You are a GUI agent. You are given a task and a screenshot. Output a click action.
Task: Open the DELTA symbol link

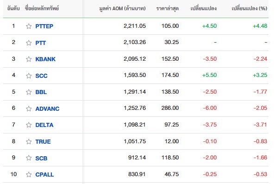(x=44, y=125)
